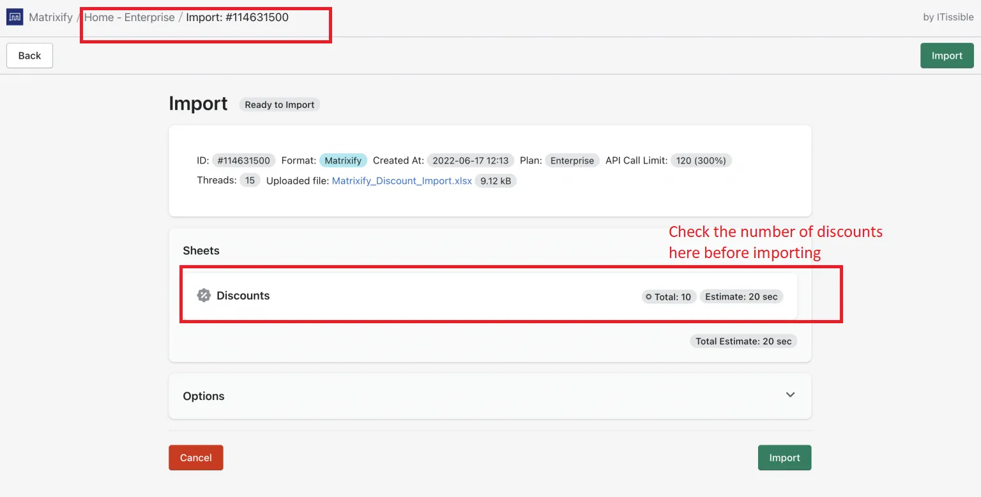Click the bottom green Import button
981x497 pixels.
(784, 457)
